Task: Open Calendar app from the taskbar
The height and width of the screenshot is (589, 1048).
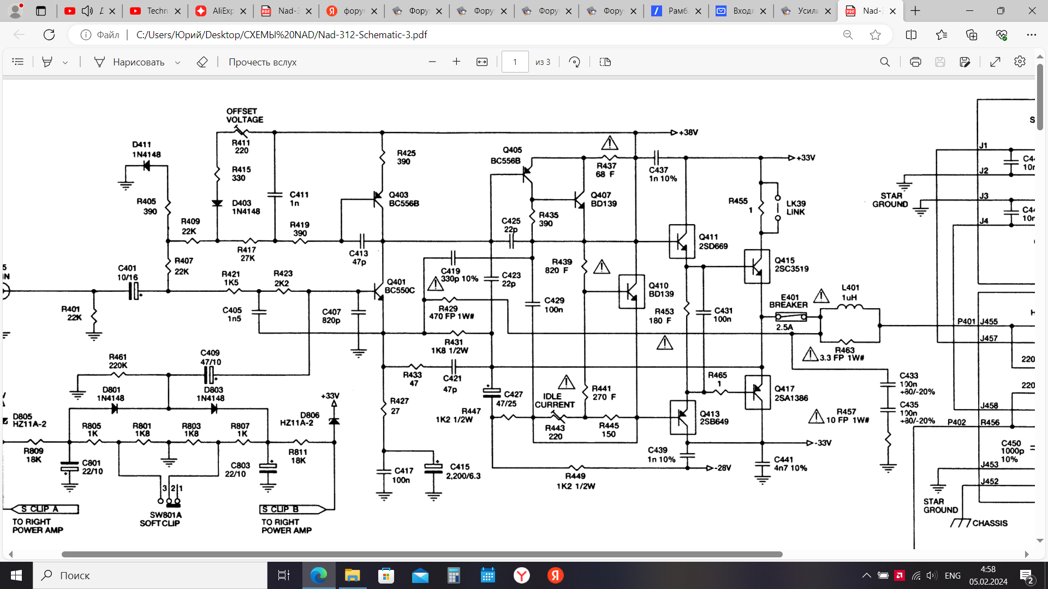Action: 487,575
